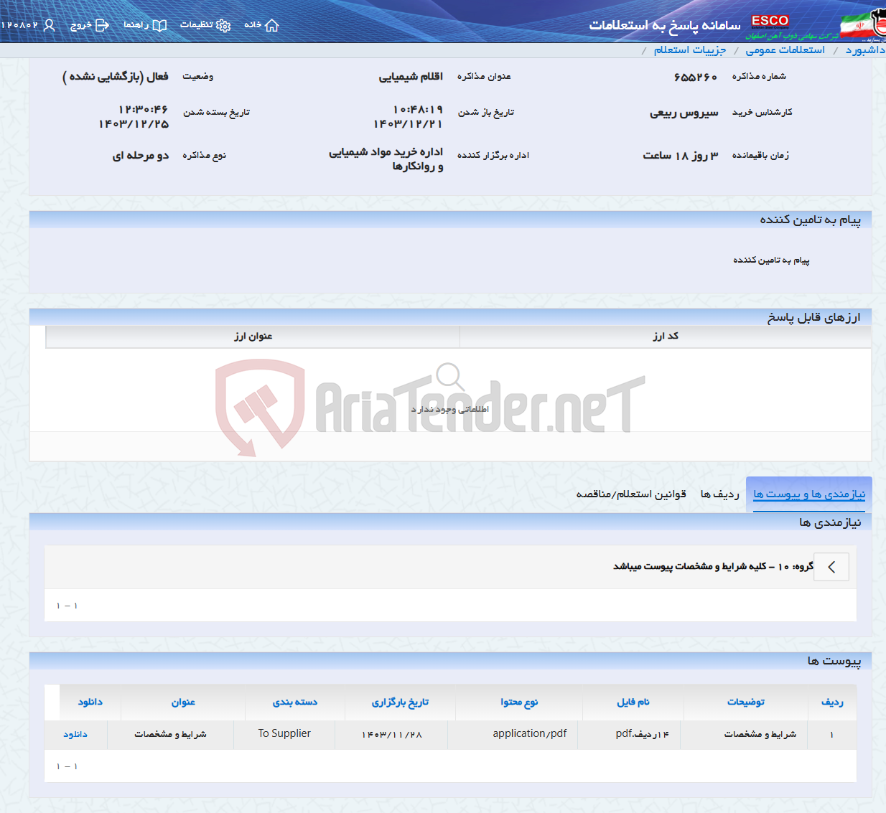The image size is (886, 813).
Task: Open the guide (راهنما) book icon
Action: [x=159, y=25]
